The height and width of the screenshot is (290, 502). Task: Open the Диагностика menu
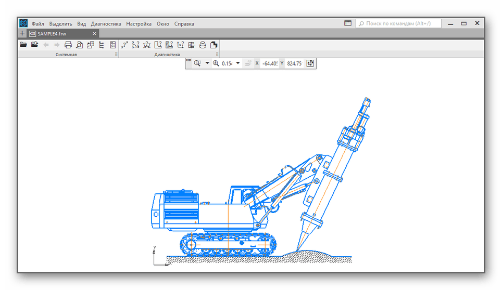click(106, 23)
